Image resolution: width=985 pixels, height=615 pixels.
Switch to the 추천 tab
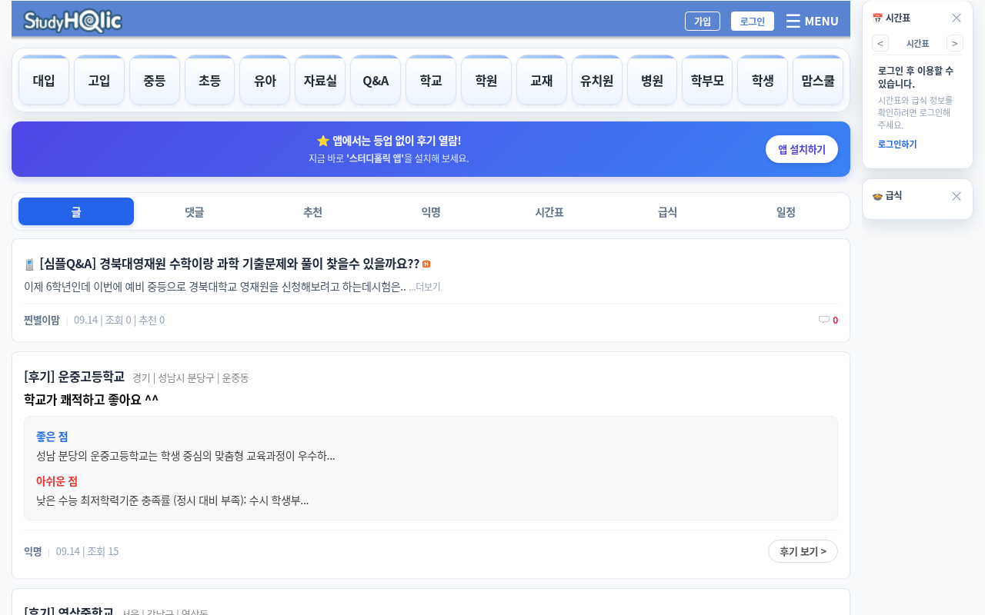point(312,212)
